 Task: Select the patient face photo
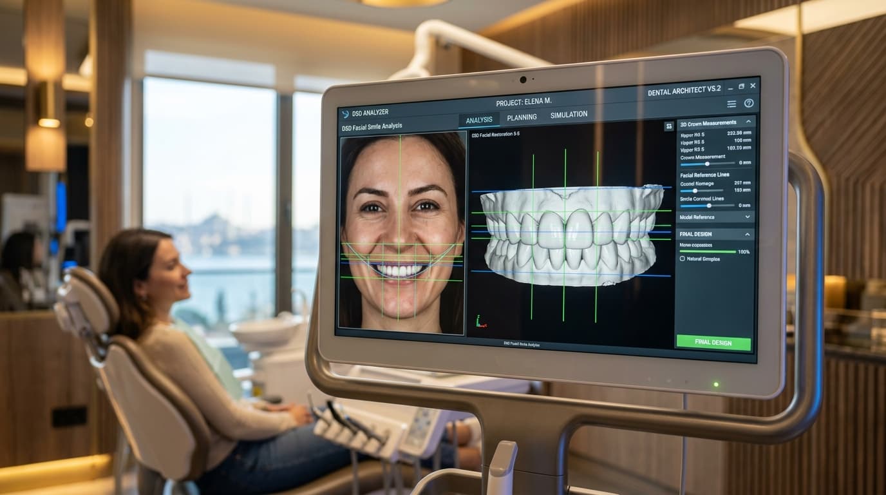[402, 233]
